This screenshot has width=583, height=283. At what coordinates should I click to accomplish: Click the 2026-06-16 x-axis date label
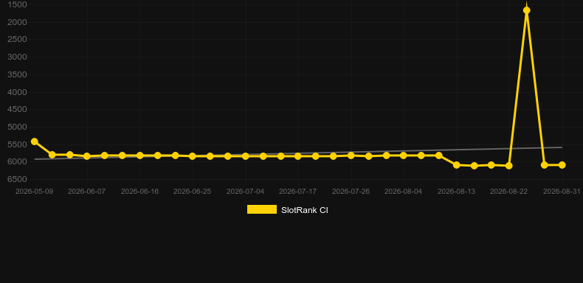(x=139, y=192)
